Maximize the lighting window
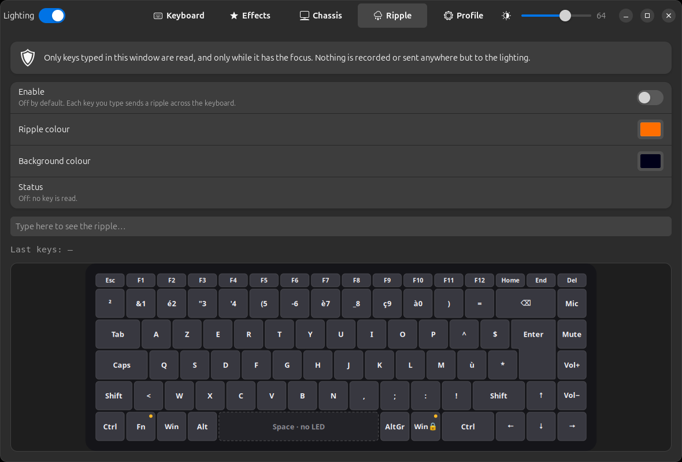Image resolution: width=682 pixels, height=462 pixels. (647, 16)
